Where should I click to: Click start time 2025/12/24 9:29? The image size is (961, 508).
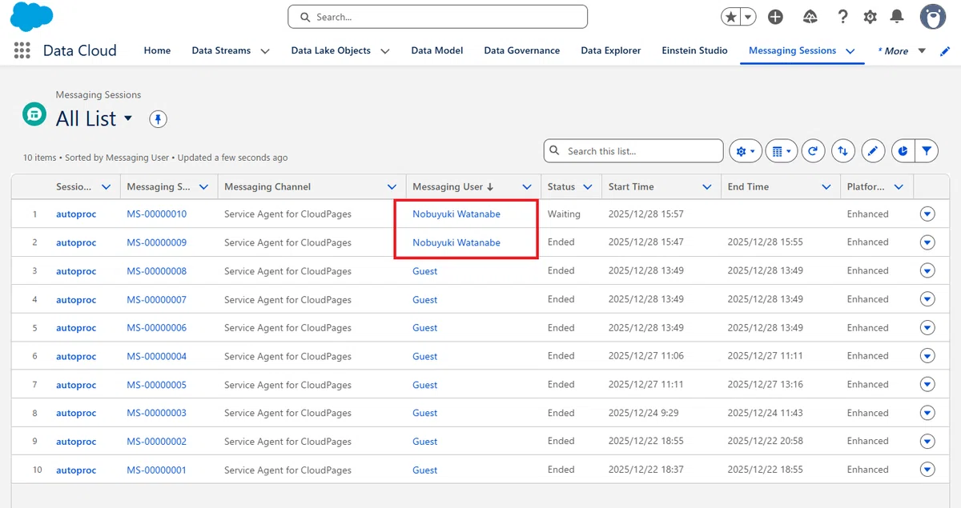tap(643, 413)
